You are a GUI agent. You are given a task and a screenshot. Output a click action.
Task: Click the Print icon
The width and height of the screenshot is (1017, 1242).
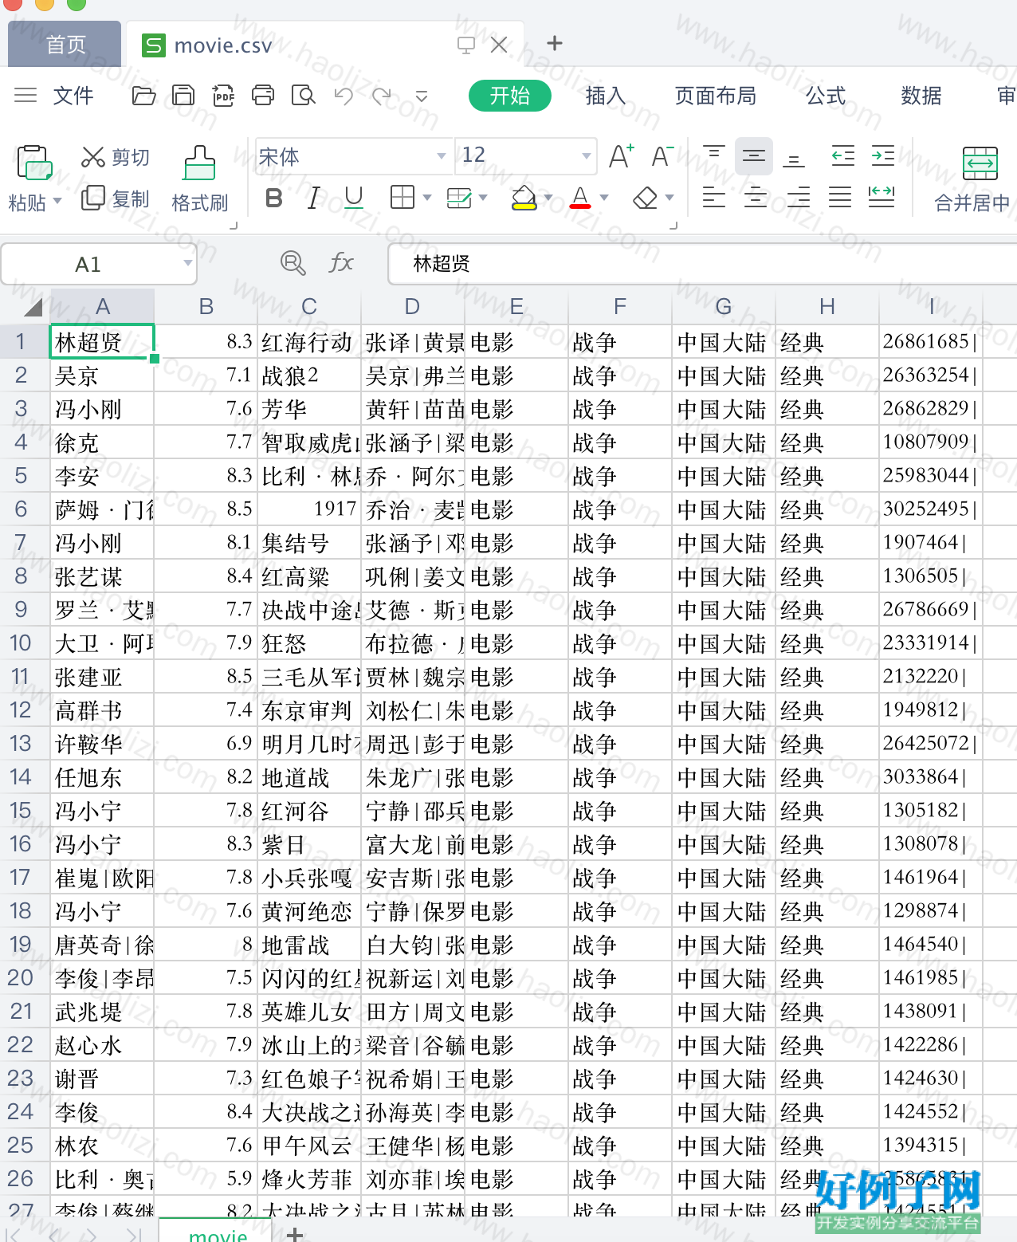pos(263,96)
